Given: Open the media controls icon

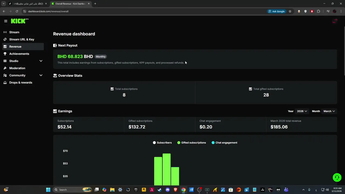Looking at the screenshot, I should point(328,11).
